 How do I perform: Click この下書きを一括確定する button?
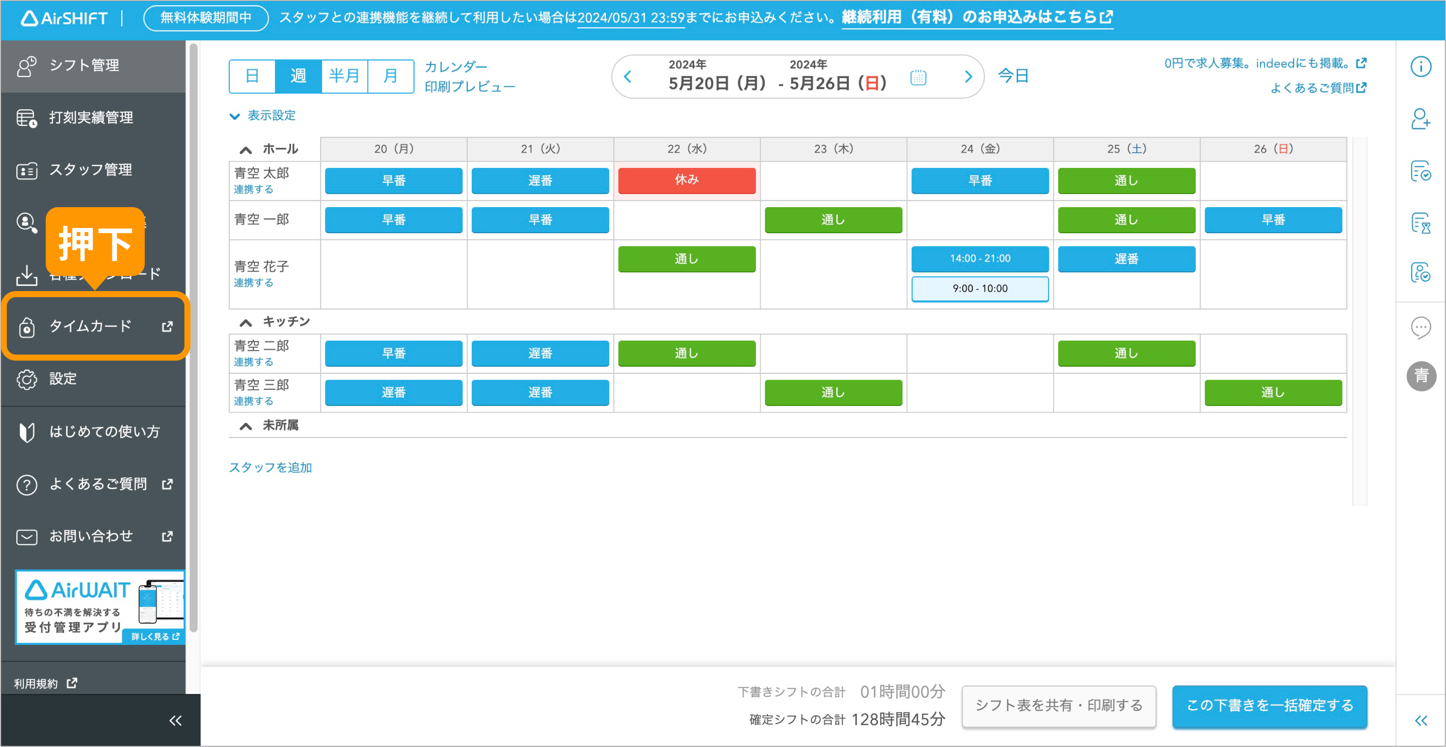tap(1269, 706)
